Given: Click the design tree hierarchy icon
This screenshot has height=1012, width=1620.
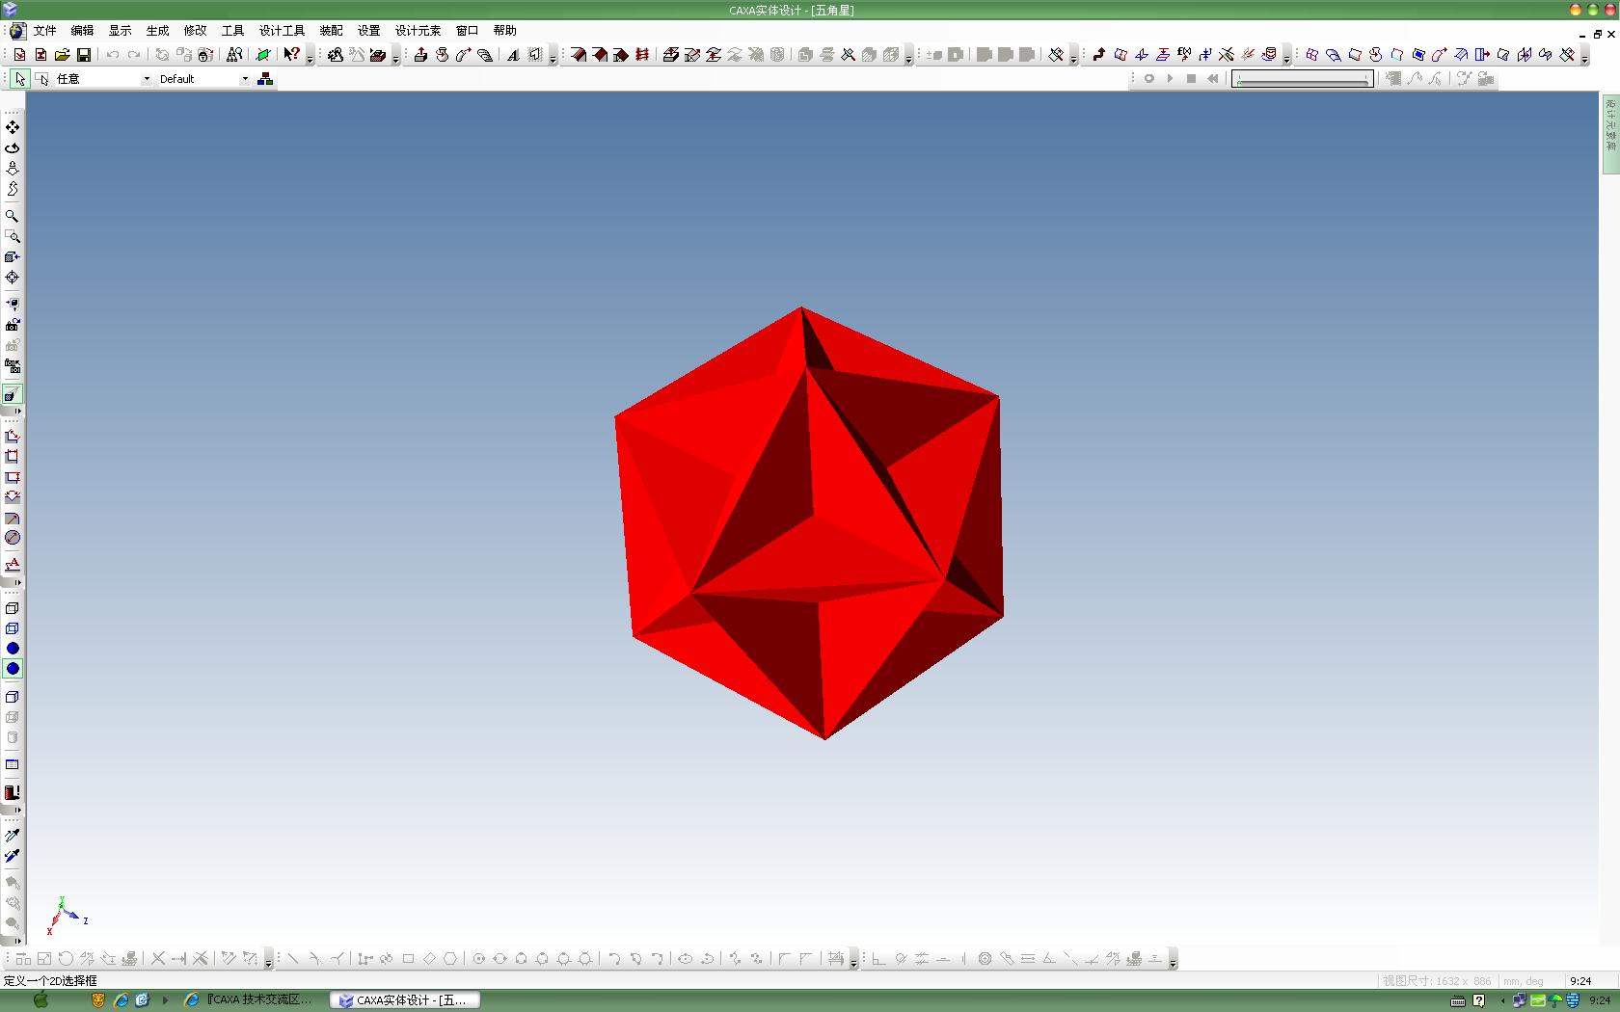Looking at the screenshot, I should tap(265, 79).
